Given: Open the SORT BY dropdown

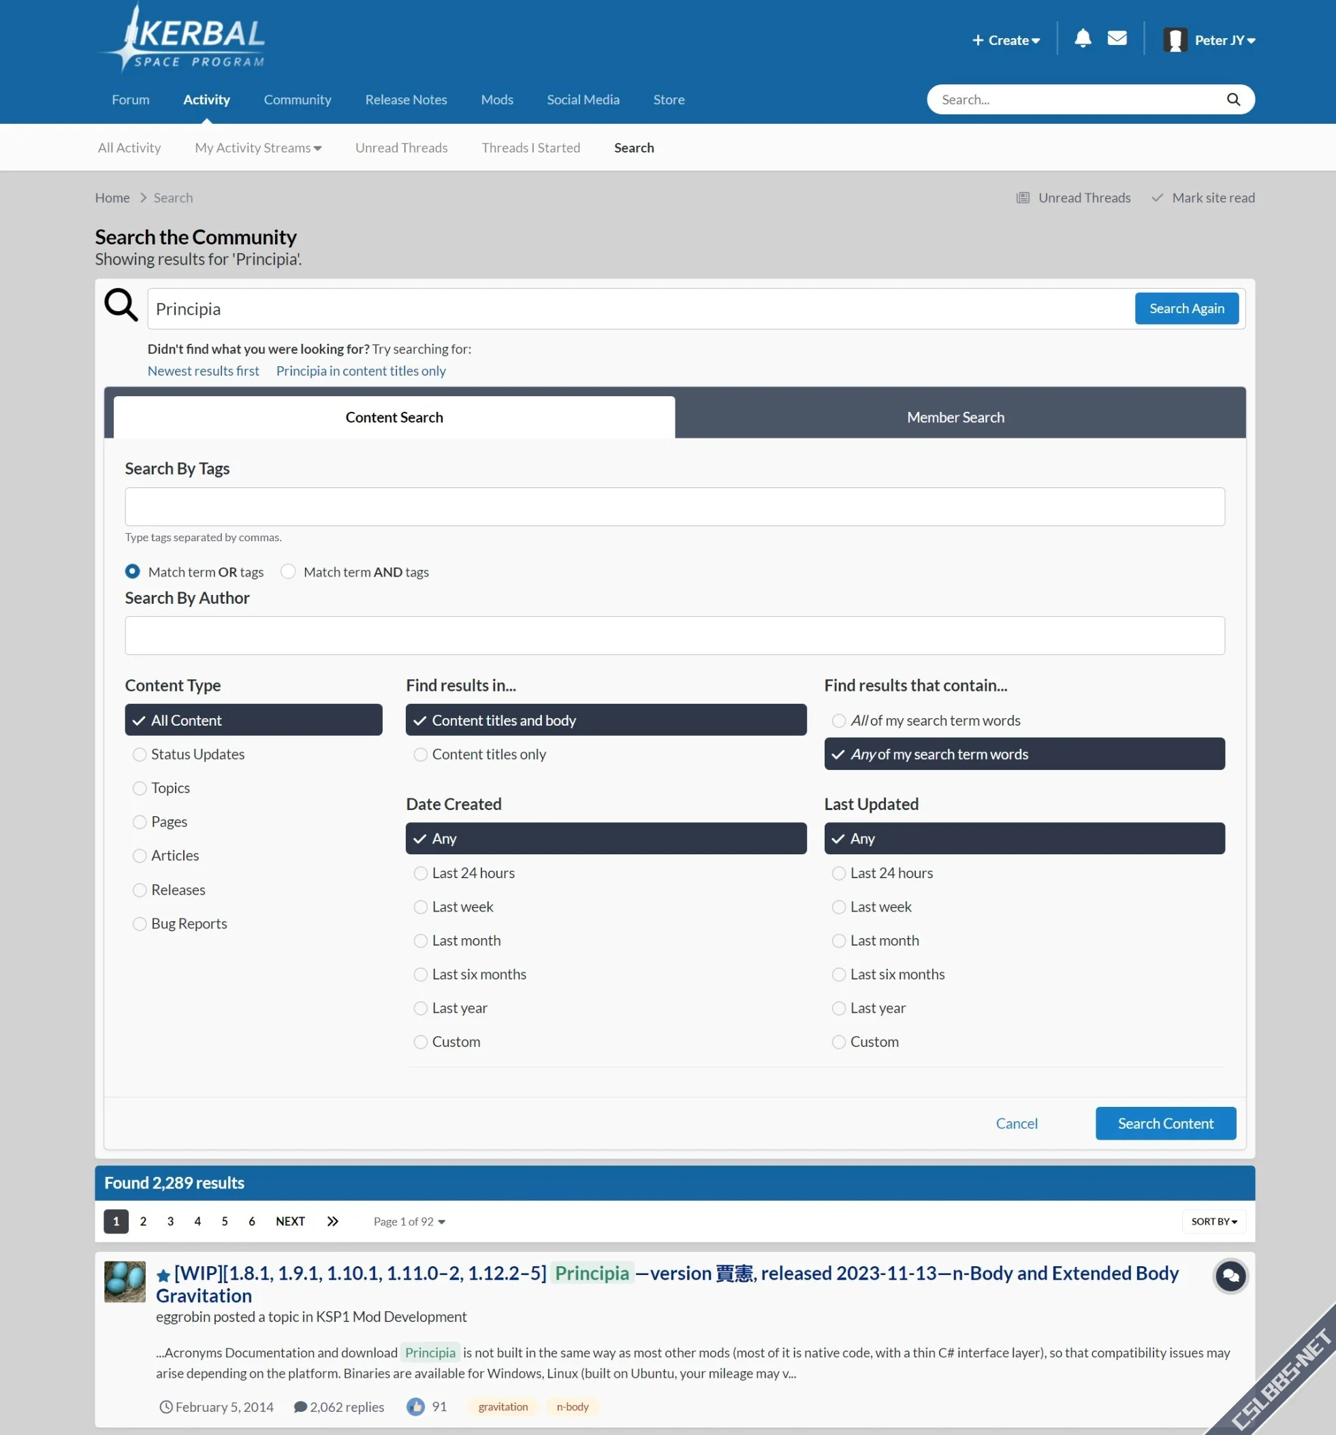Looking at the screenshot, I should pos(1214,1221).
